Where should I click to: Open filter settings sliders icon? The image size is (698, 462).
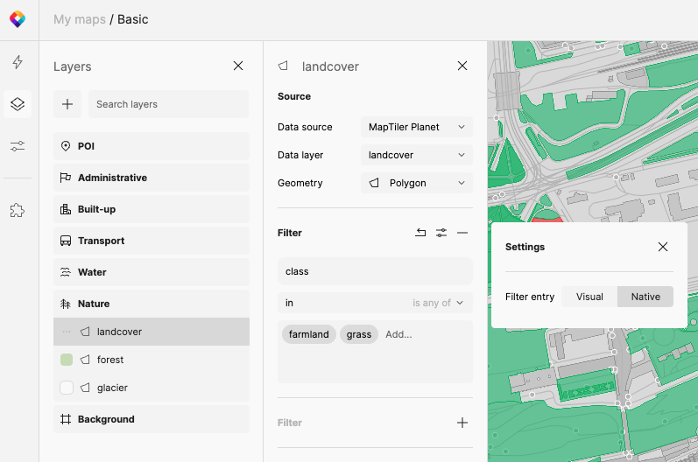tap(441, 233)
